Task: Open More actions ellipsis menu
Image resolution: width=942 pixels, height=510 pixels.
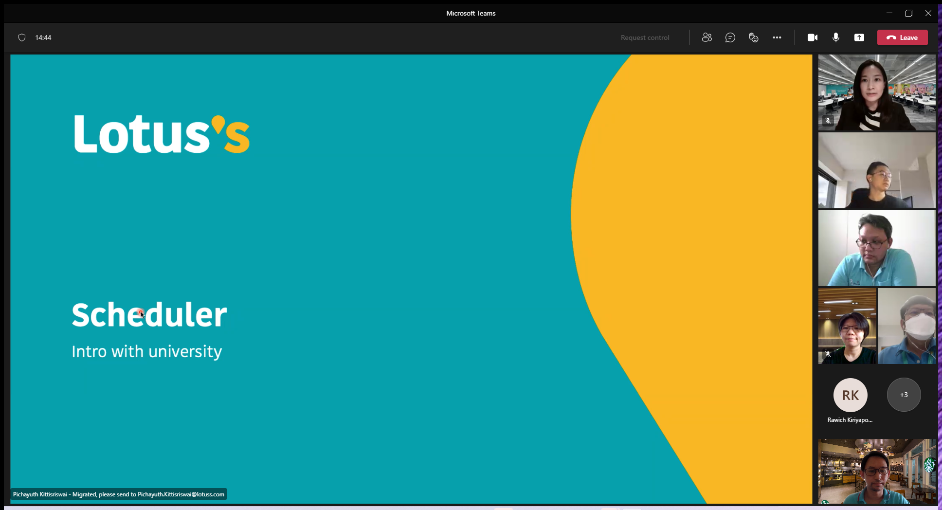Action: coord(777,37)
